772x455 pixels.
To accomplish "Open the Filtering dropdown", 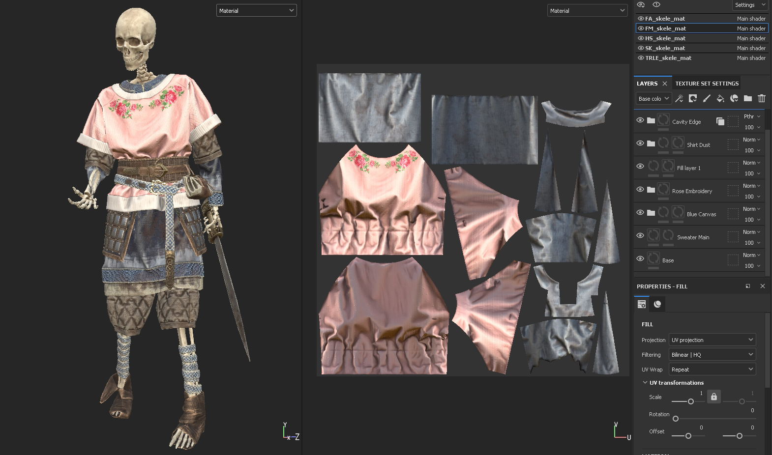I will pyautogui.click(x=712, y=355).
